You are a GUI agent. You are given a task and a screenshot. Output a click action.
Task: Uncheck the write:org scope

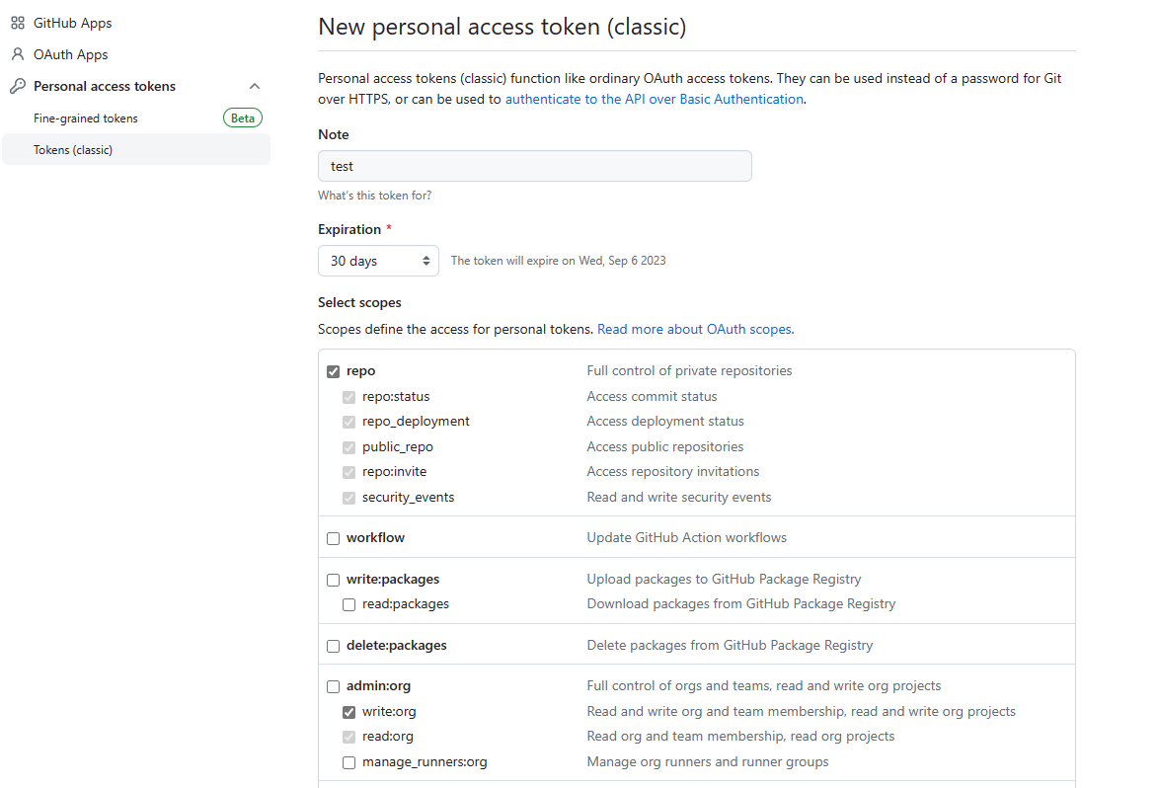tap(348, 712)
